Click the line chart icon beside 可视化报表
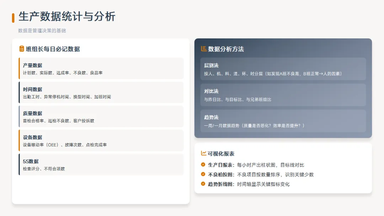 click(203, 153)
